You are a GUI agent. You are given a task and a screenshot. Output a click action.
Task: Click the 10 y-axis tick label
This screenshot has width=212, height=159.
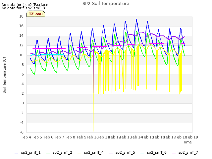(21, 55)
